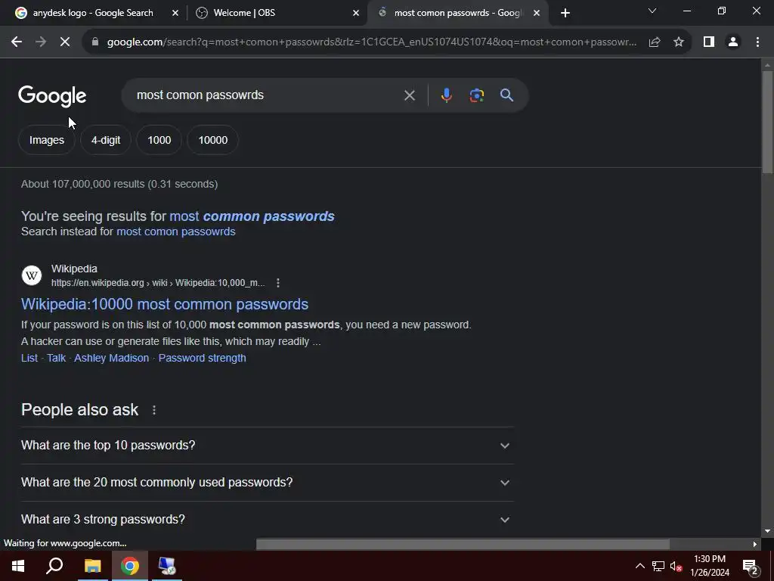
Task: Select the 4-digit filter chip
Action: (106, 140)
